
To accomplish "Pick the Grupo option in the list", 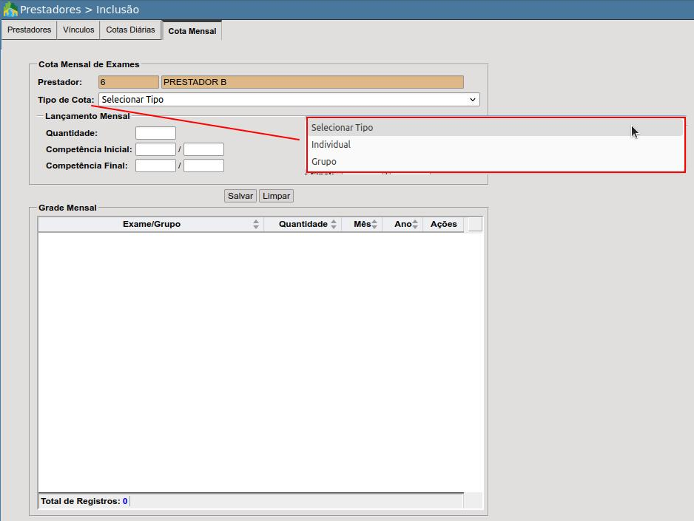I will (324, 162).
